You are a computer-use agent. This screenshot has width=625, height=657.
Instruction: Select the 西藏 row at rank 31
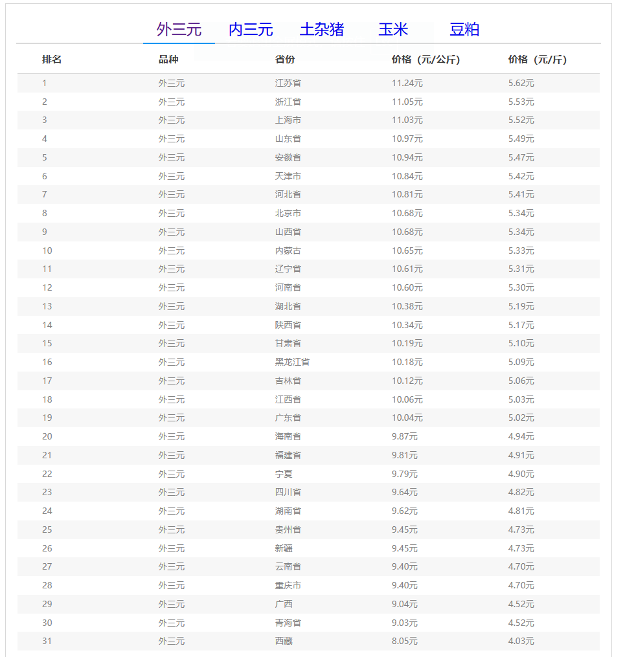tap(284, 641)
